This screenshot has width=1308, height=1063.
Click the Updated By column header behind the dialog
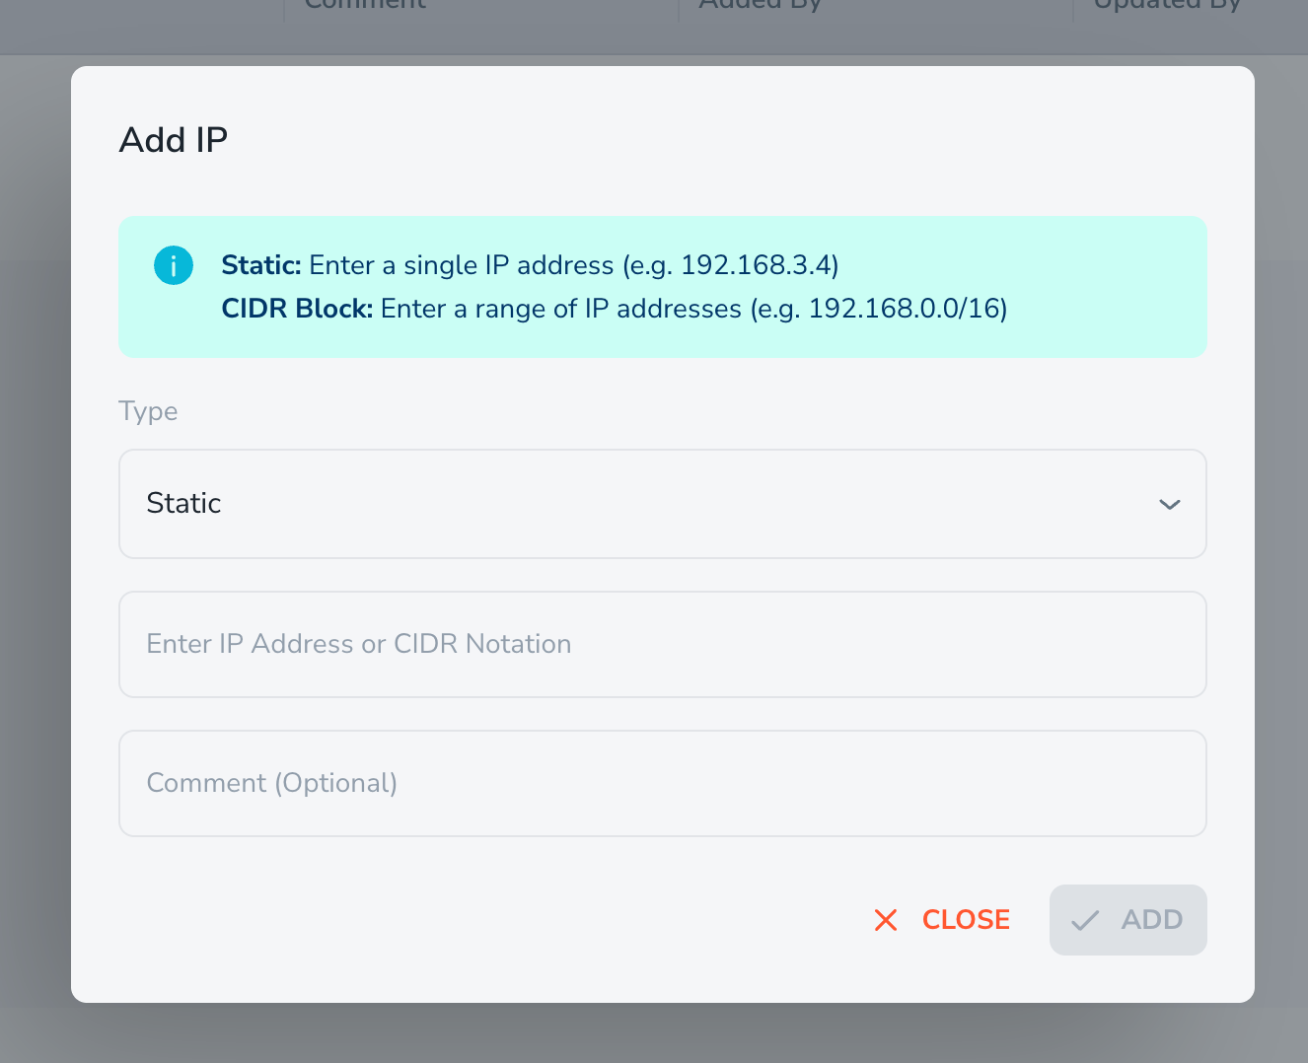click(1167, 5)
